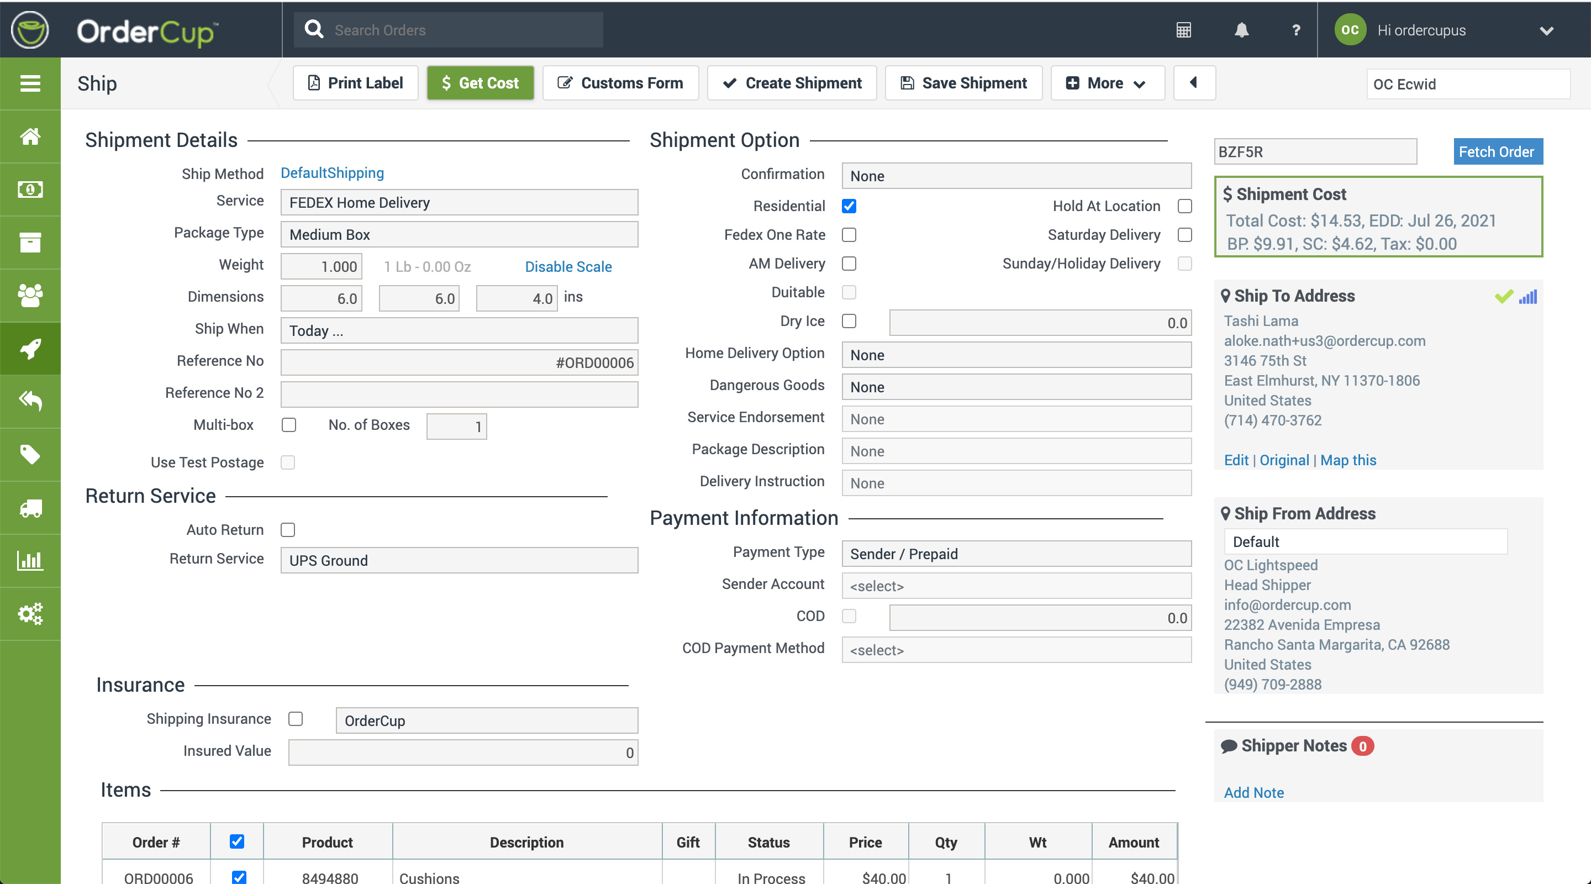Screen dimensions: 1591x884
Task: Open the returns reply-arrows sidebar icon
Action: click(30, 401)
